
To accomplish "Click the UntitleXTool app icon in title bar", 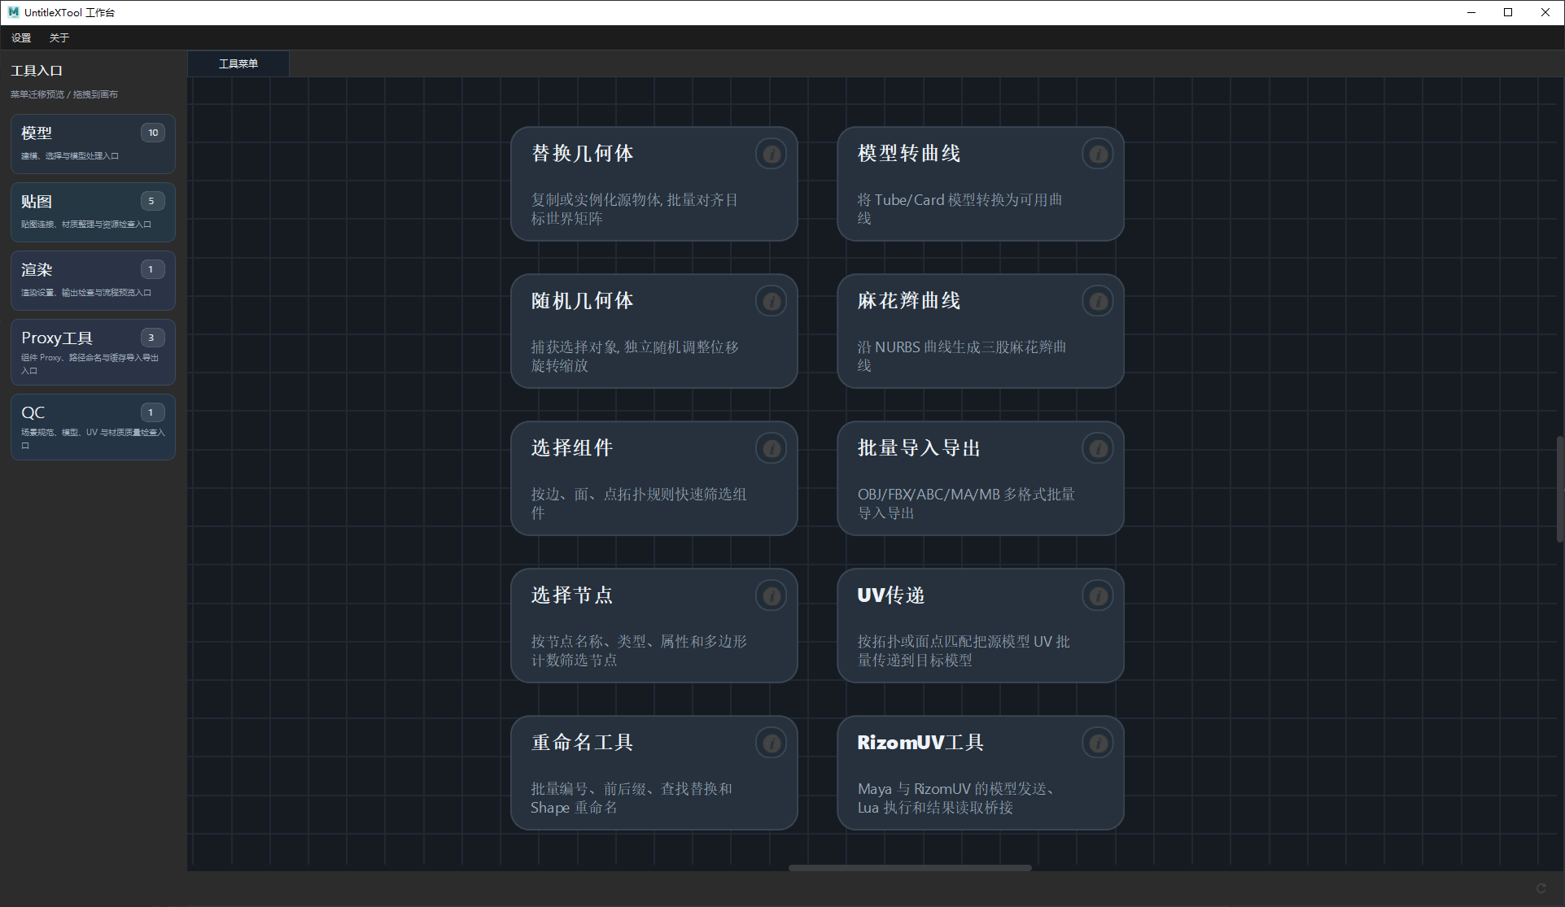I will point(13,12).
